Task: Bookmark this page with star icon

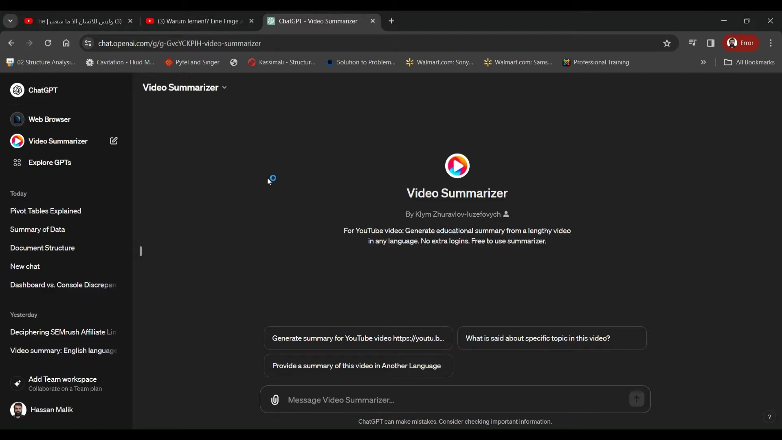Action: click(667, 43)
